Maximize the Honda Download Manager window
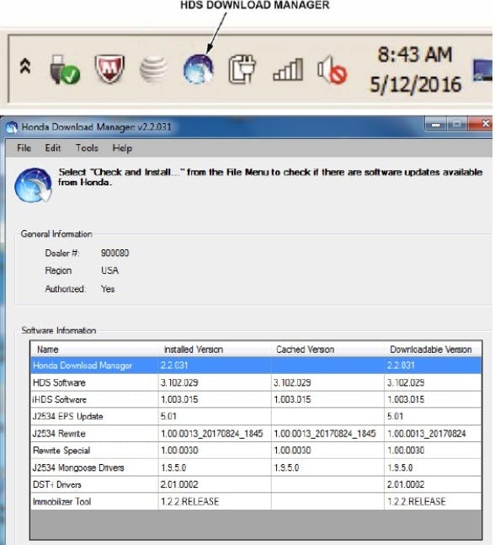Image resolution: width=495 pixels, height=545 pixels. click(x=457, y=124)
